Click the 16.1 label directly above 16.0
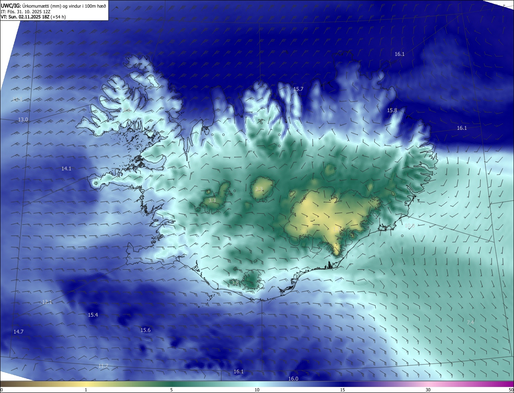514x393 pixels. point(239,372)
